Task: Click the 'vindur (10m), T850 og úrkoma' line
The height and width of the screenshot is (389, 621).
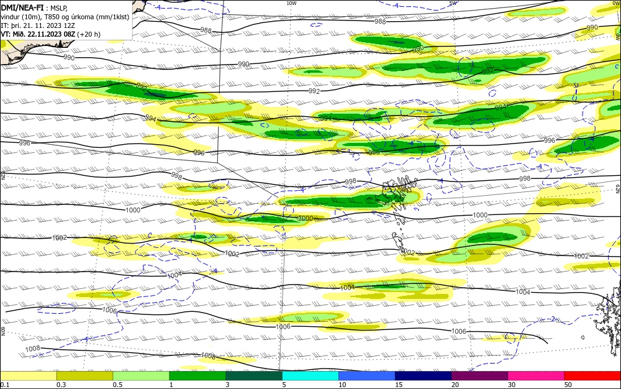Action: tap(65, 17)
